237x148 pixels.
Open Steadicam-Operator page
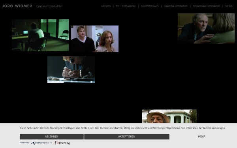(206, 6)
